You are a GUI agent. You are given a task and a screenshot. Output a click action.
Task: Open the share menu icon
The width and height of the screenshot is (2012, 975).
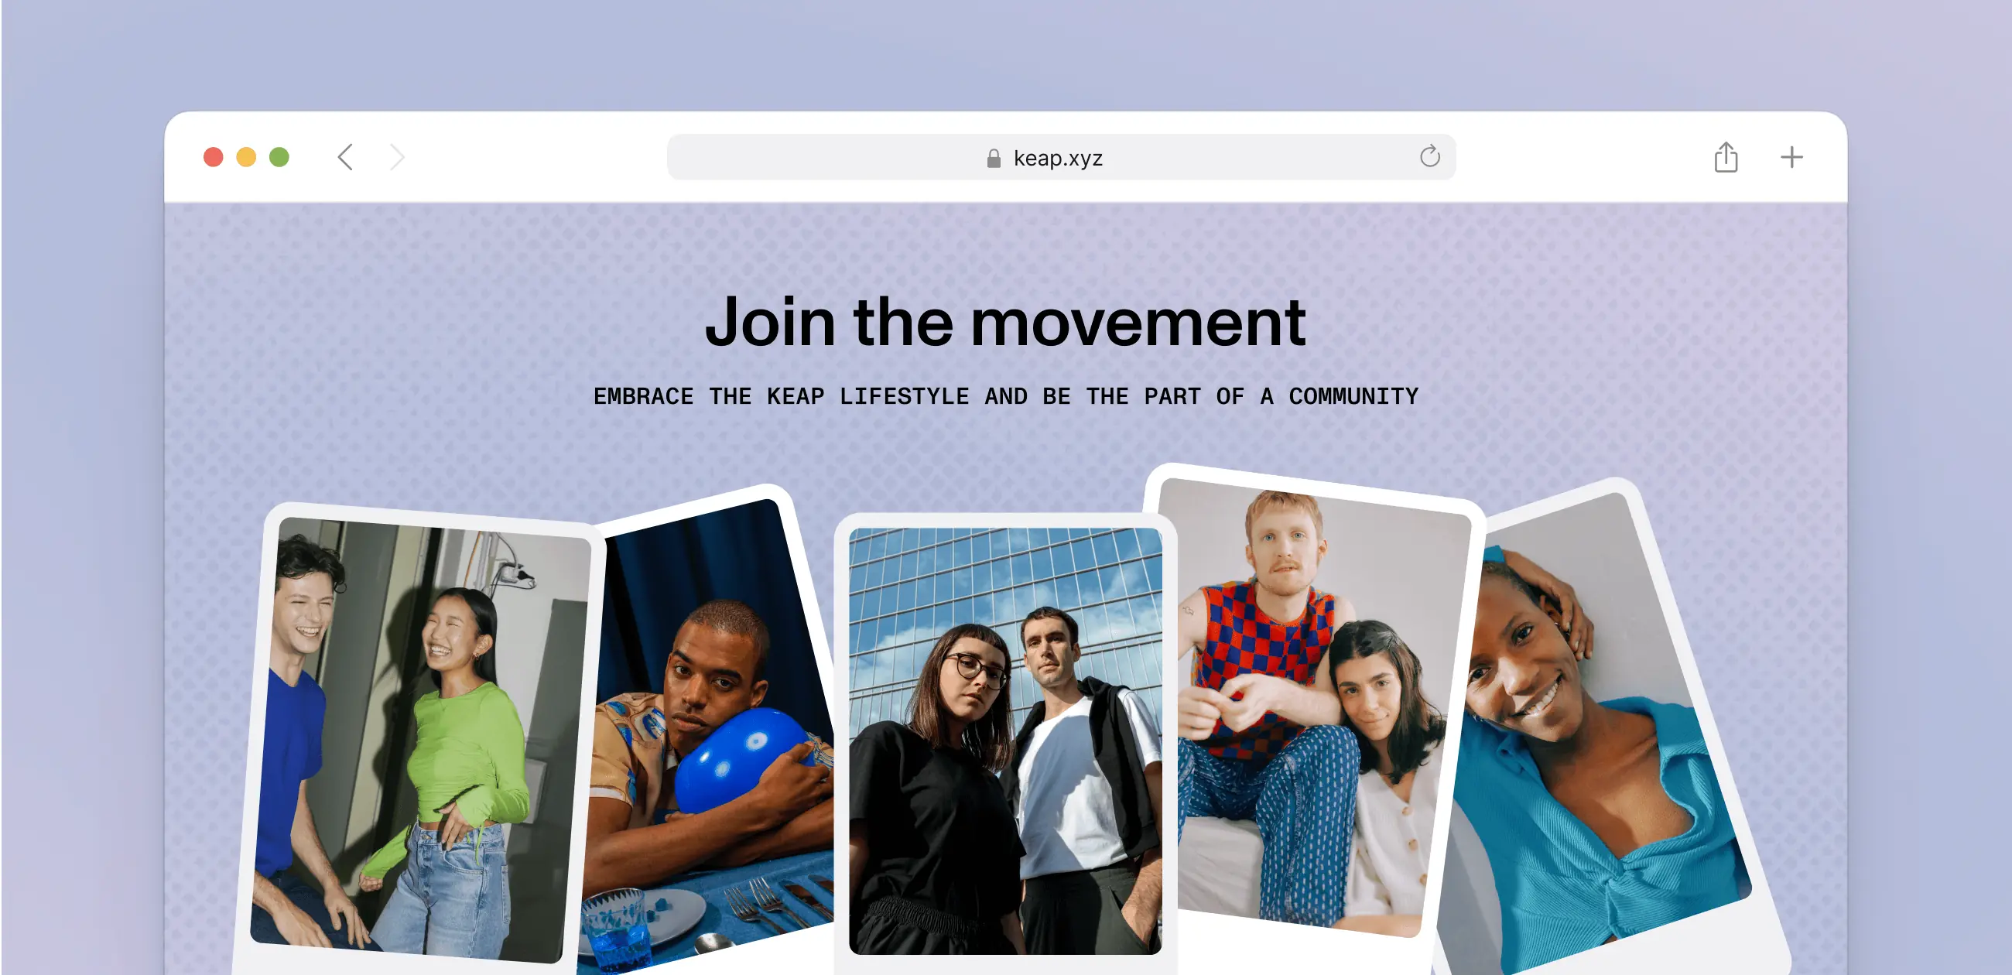pos(1726,156)
